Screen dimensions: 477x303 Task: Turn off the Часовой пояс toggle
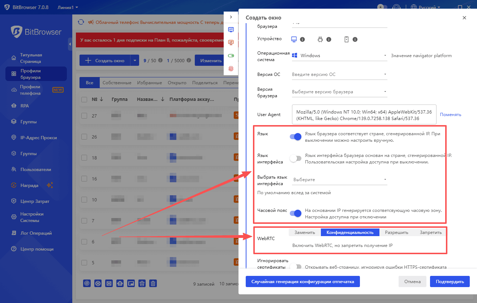[296, 213]
